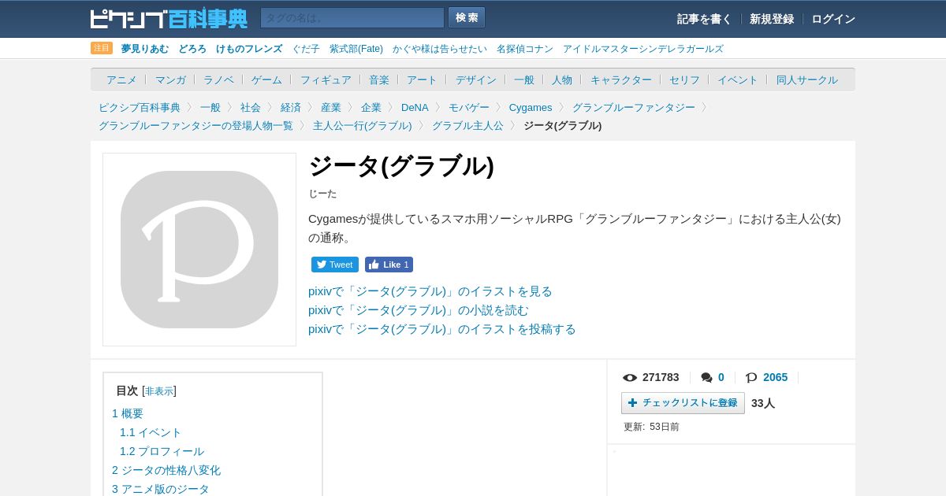Select the アート category menu item
The width and height of the screenshot is (946, 496).
422,80
